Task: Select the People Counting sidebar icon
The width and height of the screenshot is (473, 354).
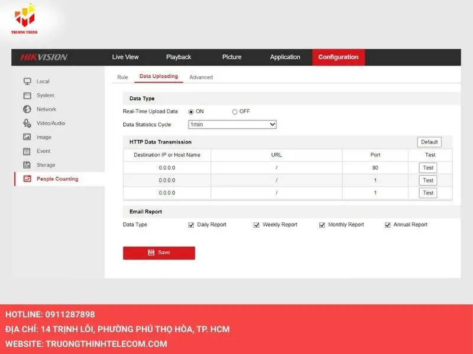Action: point(26,179)
